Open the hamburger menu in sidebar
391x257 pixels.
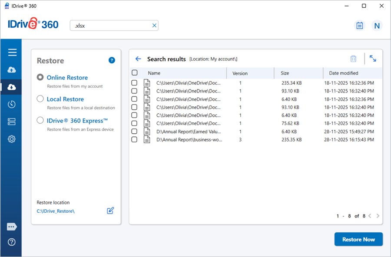[x=12, y=53]
